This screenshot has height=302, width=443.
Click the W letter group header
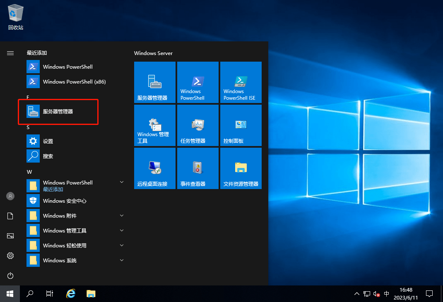point(29,172)
